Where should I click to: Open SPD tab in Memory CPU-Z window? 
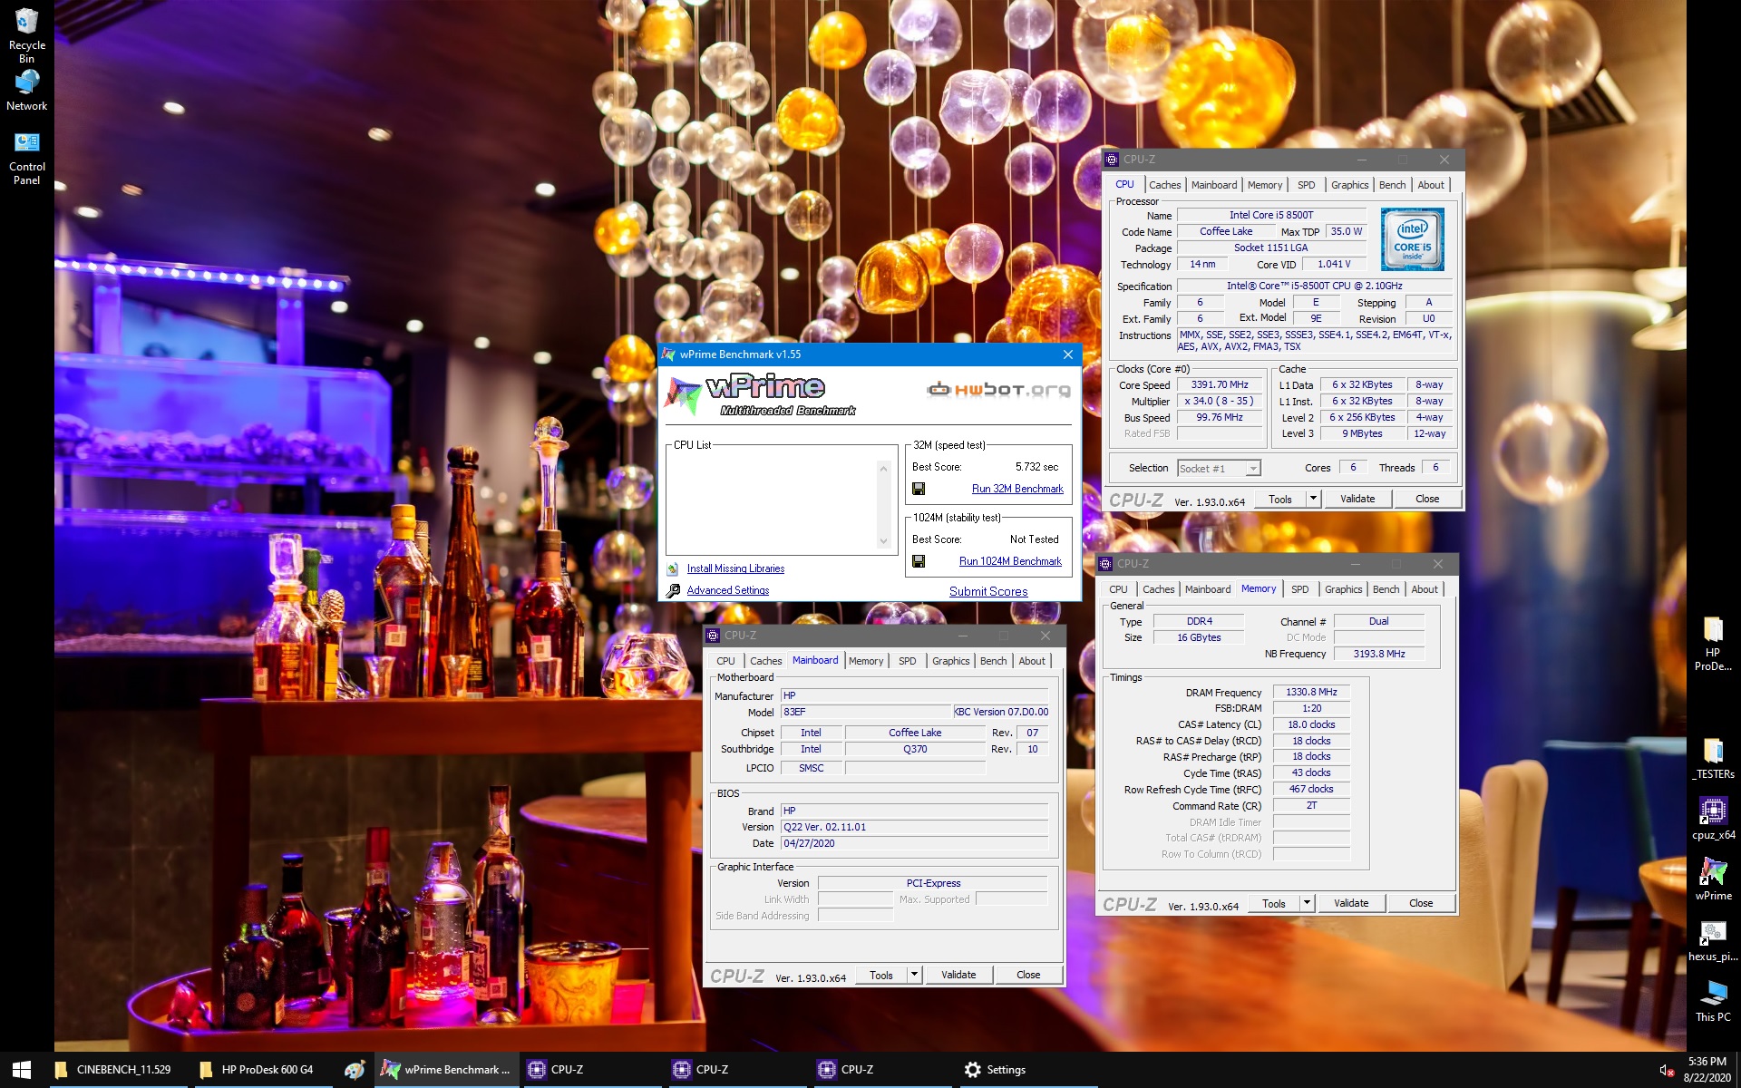1299,589
